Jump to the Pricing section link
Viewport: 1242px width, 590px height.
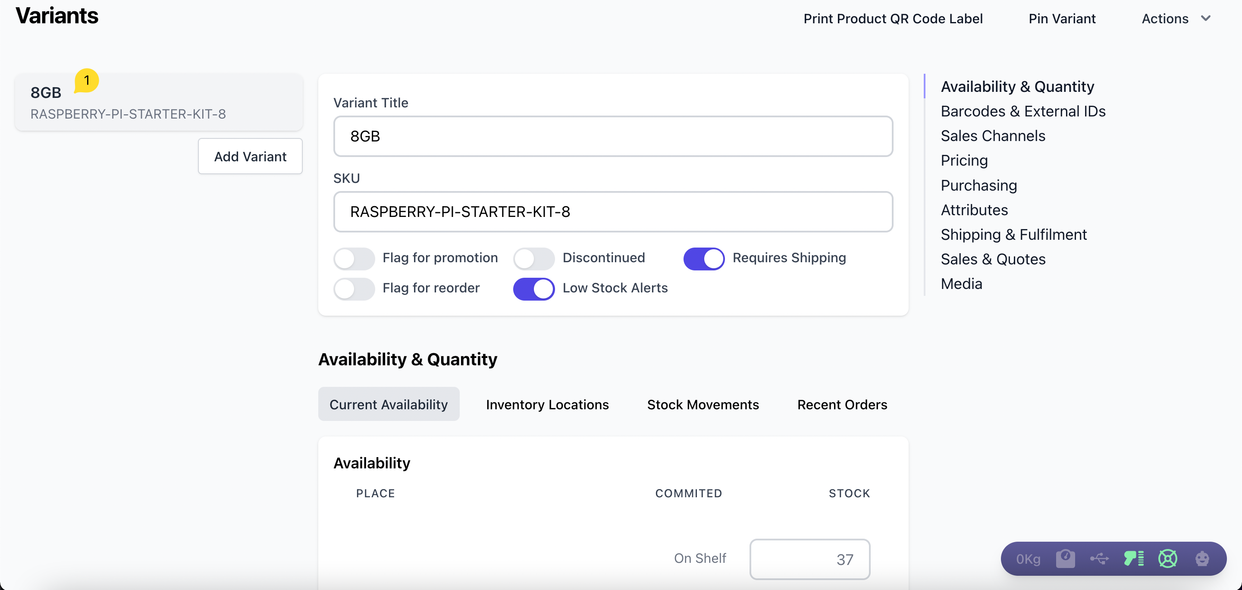coord(964,160)
